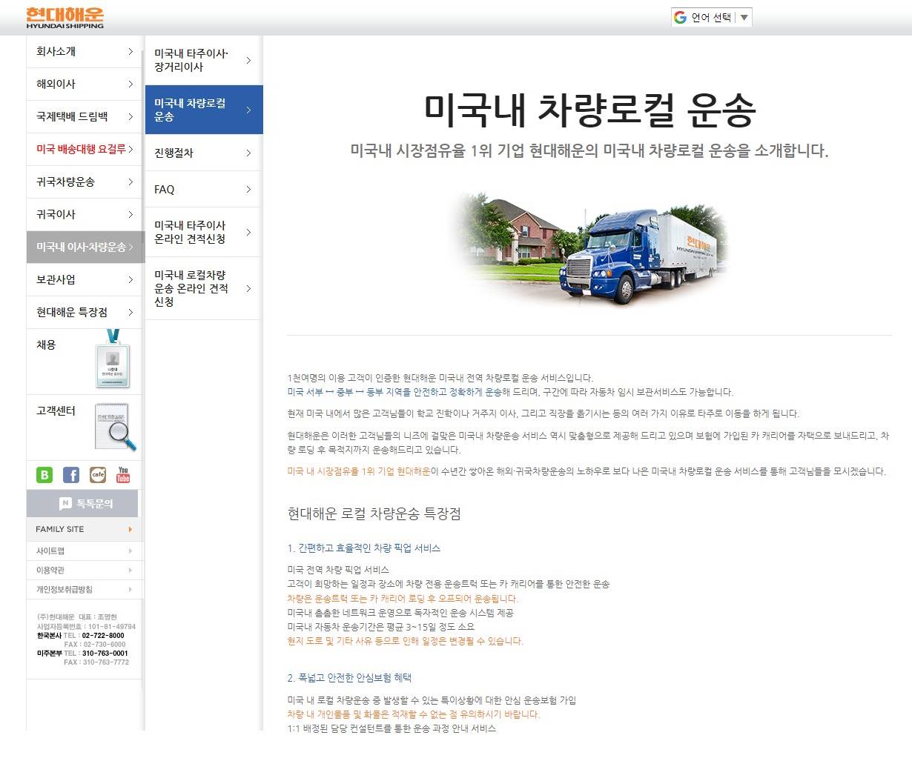Click orange text 미국 내 시장점유율 1위 기업 현대해운
Screen dimensions: 912x758
tap(359, 471)
